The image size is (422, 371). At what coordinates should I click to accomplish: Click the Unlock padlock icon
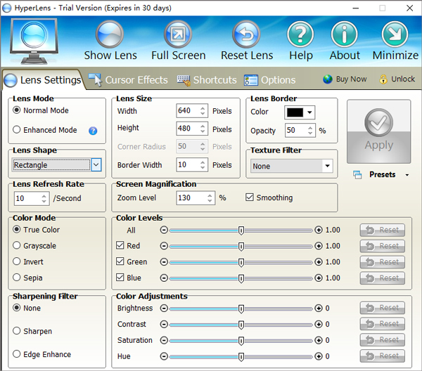[383, 79]
